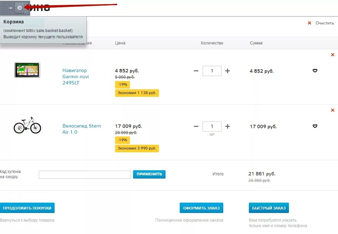Click the Сумма column header

[x=256, y=43]
